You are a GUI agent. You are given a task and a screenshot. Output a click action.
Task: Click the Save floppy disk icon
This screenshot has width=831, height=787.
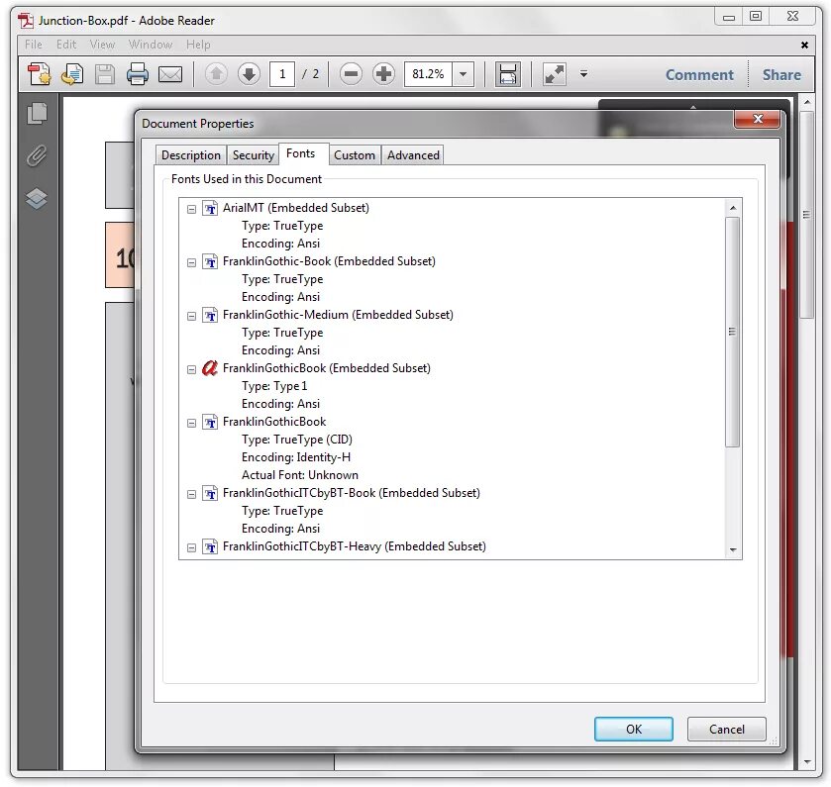(x=104, y=74)
